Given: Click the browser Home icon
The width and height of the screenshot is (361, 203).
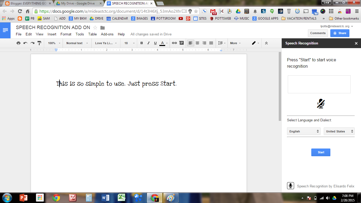Looking at the screenshot, I should 27,11.
